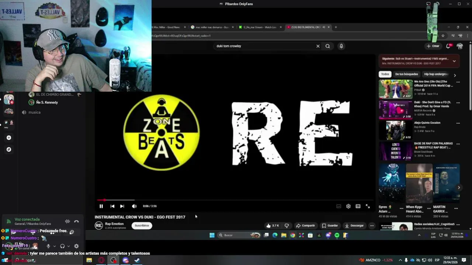Click the YouTube search magnifier button
The width and height of the screenshot is (472, 265).
(327, 46)
